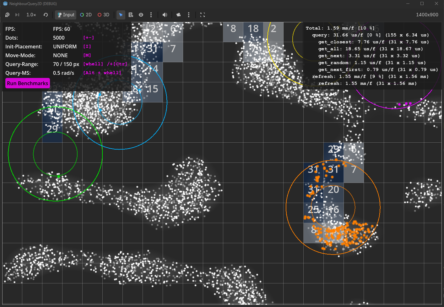This screenshot has width=444, height=307.
Task: Click the UNIFORM init-placement value
Action: [x=65, y=47]
